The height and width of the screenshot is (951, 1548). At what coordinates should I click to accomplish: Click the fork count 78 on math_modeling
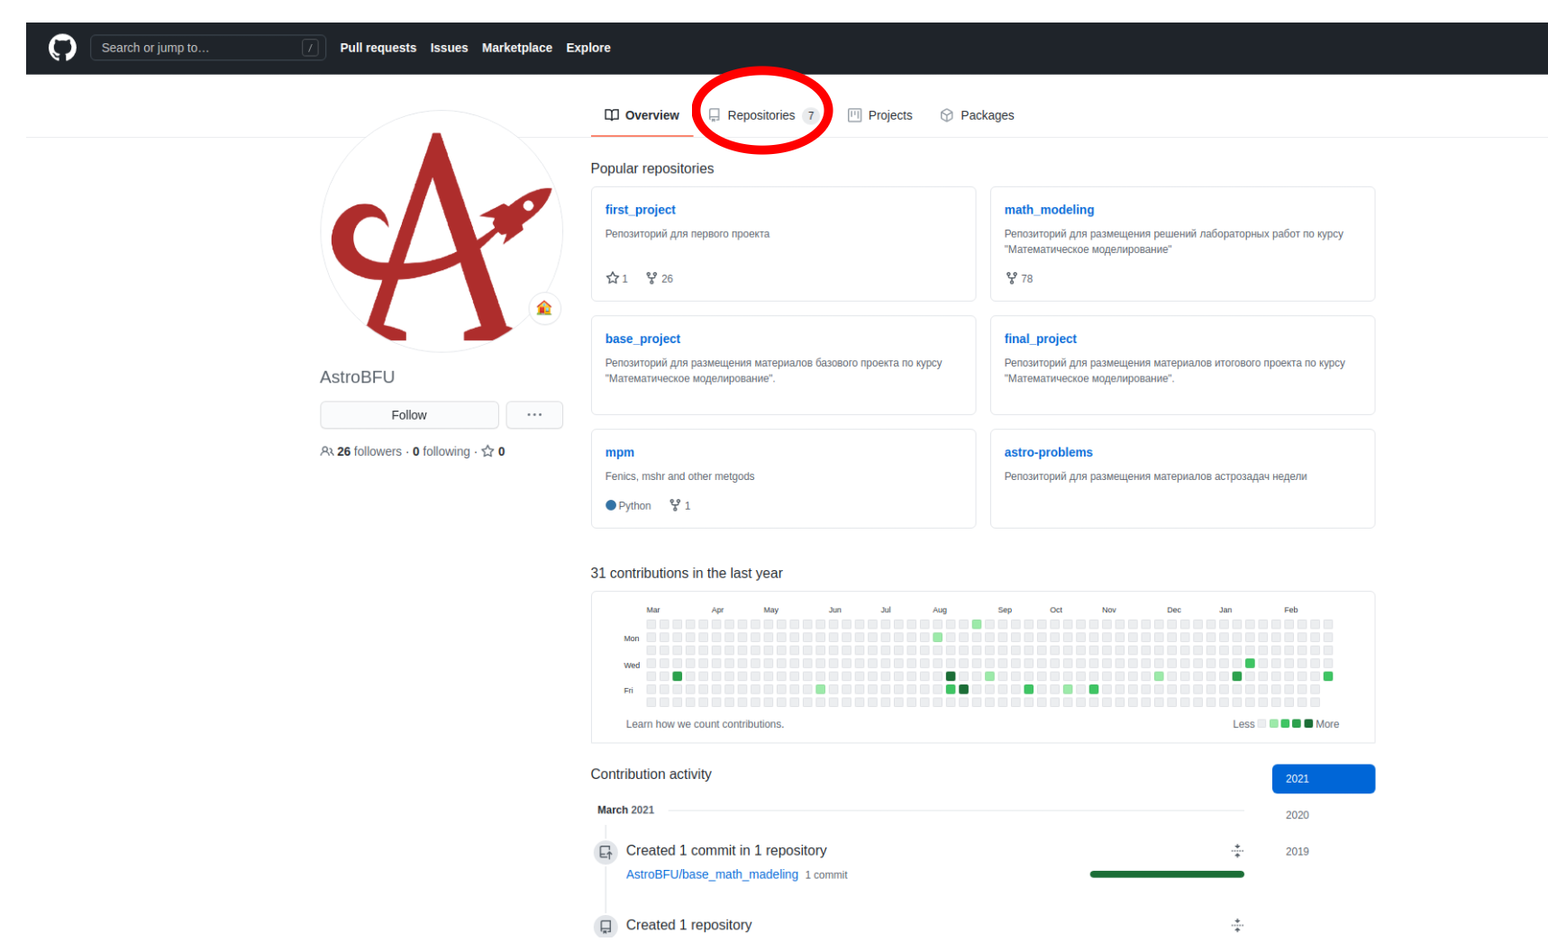click(x=1019, y=278)
